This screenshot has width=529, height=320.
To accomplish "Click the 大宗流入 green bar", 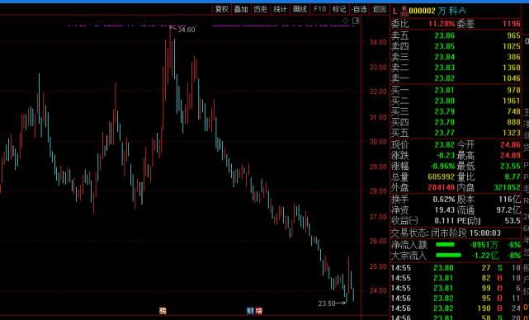I will coord(448,256).
